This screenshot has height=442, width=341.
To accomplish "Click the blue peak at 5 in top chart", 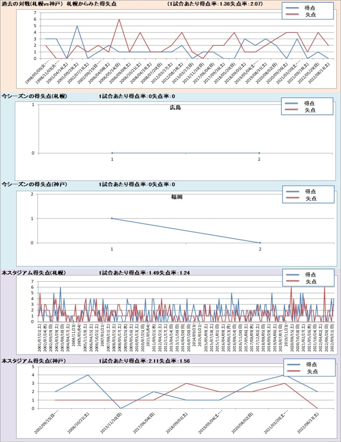I will tap(77, 26).
